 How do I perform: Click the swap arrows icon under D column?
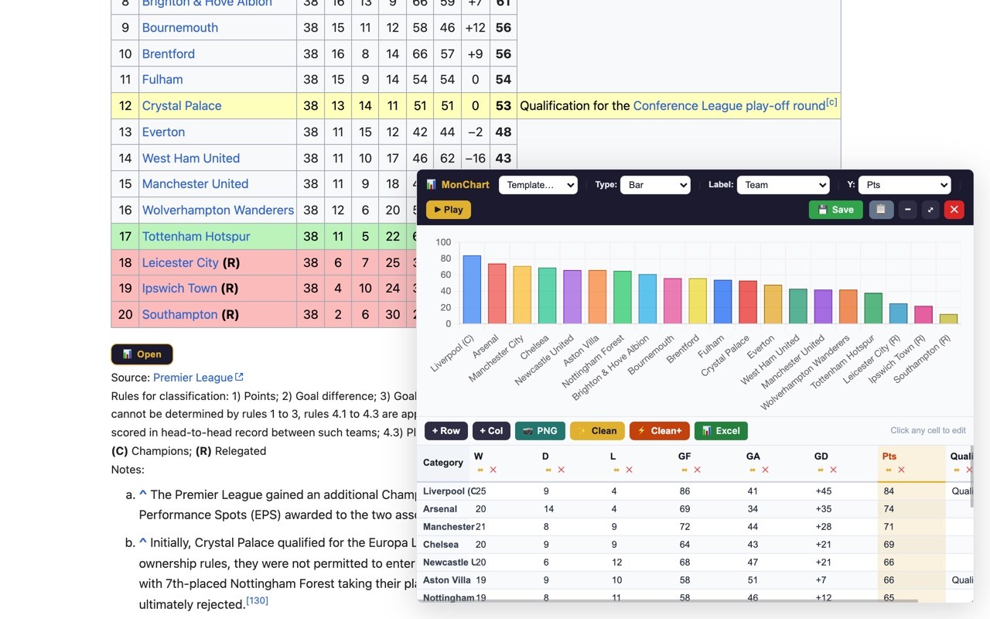(548, 470)
